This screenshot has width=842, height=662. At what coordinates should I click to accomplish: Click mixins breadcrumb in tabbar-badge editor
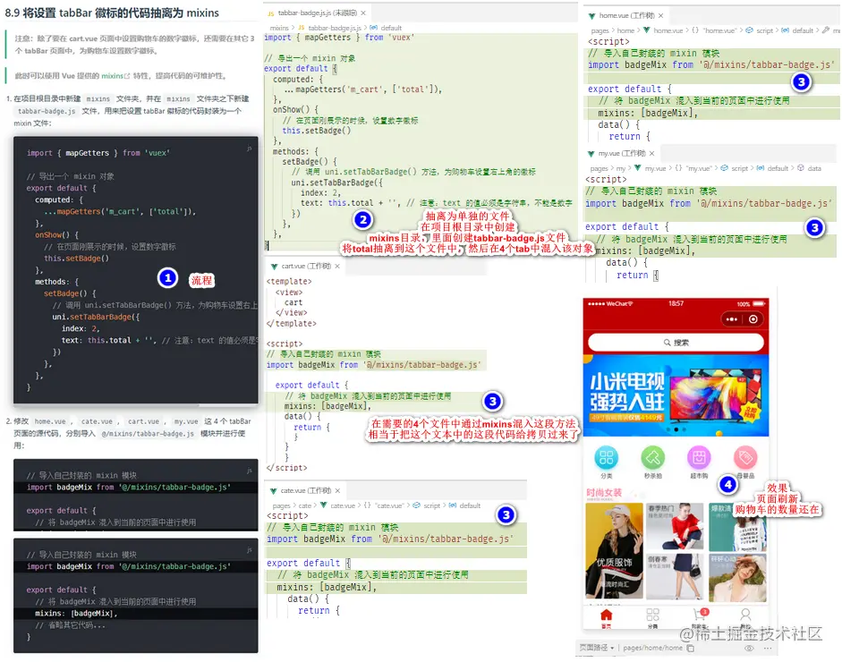(279, 28)
